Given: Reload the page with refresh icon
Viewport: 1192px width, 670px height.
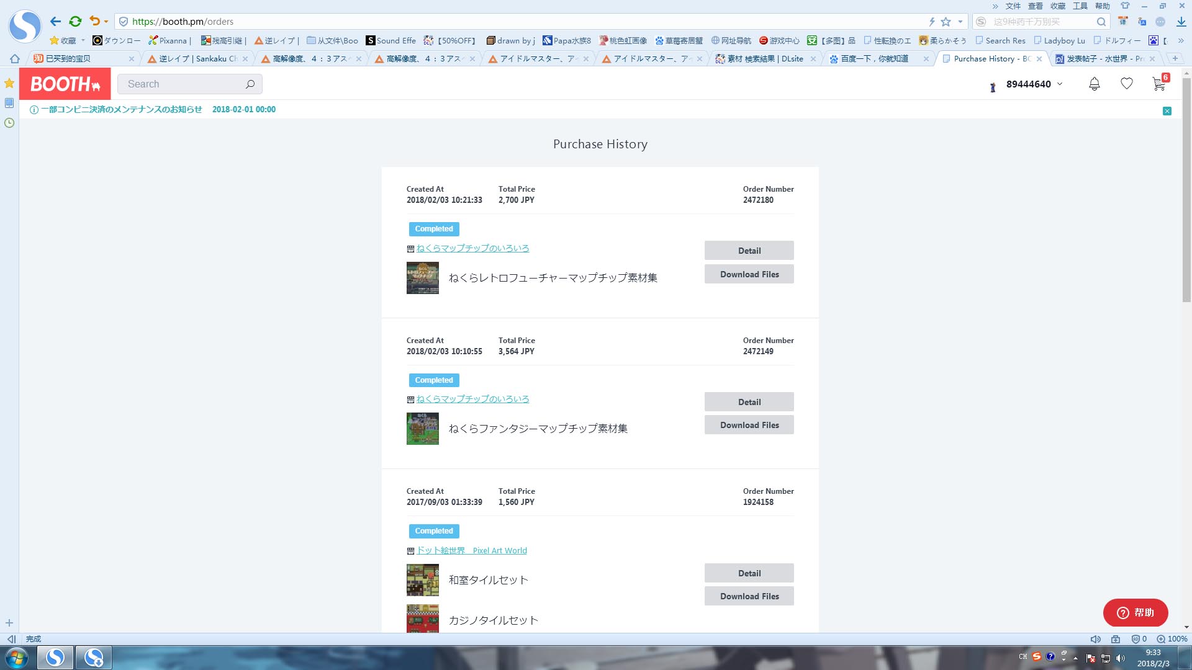Looking at the screenshot, I should 75,22.
